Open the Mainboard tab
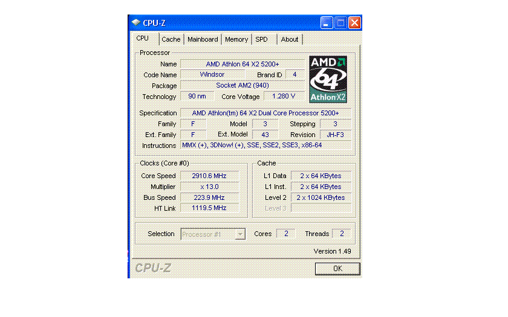Viewport: 508px width, 317px height. coord(203,39)
